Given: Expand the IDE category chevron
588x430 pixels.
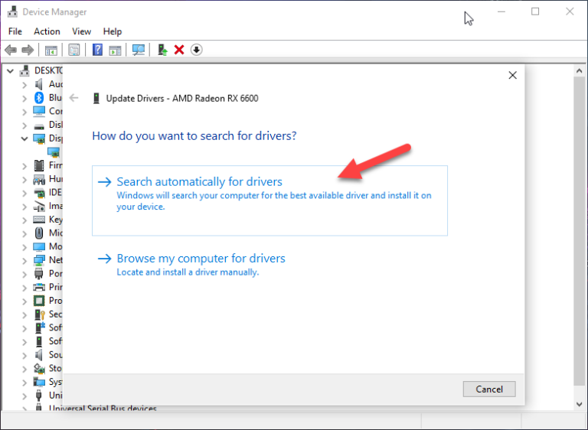Looking at the screenshot, I should tap(24, 193).
